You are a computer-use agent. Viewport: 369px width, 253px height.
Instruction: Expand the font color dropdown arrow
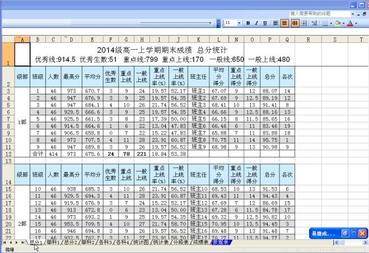click(x=356, y=23)
